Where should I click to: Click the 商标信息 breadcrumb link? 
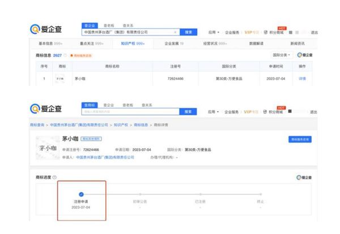click(141, 125)
